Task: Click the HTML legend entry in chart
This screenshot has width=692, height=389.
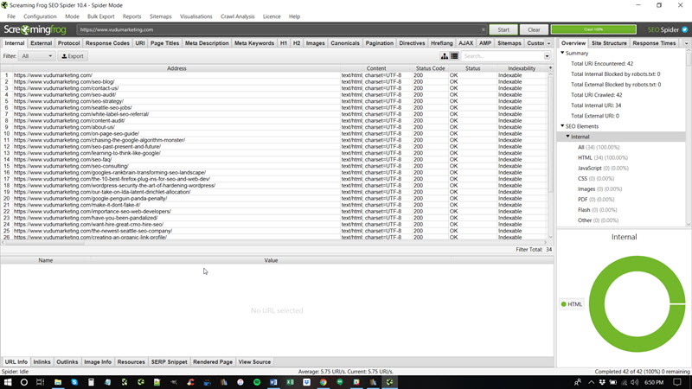Action: 572,304
